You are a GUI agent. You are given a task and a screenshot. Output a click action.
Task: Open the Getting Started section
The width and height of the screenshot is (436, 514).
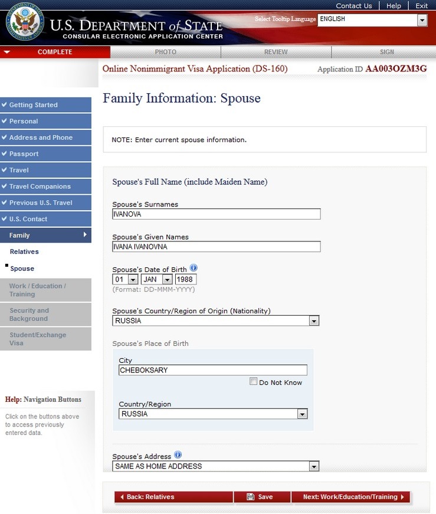(45, 105)
